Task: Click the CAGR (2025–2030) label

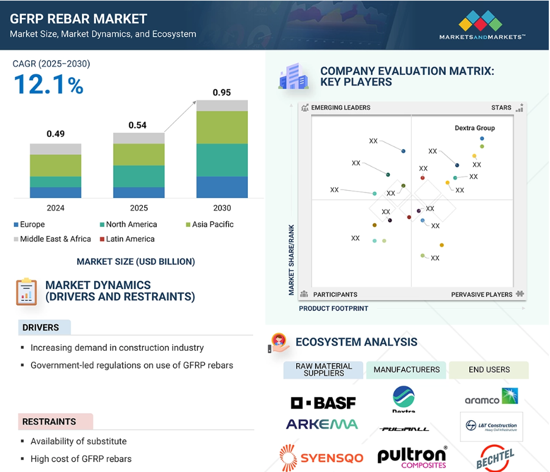Action: pyautogui.click(x=51, y=64)
